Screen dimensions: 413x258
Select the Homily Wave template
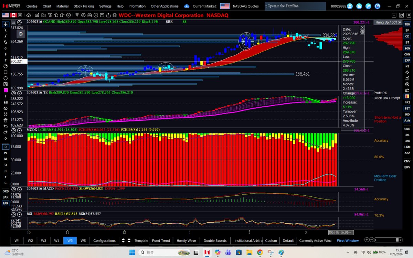(x=186, y=240)
